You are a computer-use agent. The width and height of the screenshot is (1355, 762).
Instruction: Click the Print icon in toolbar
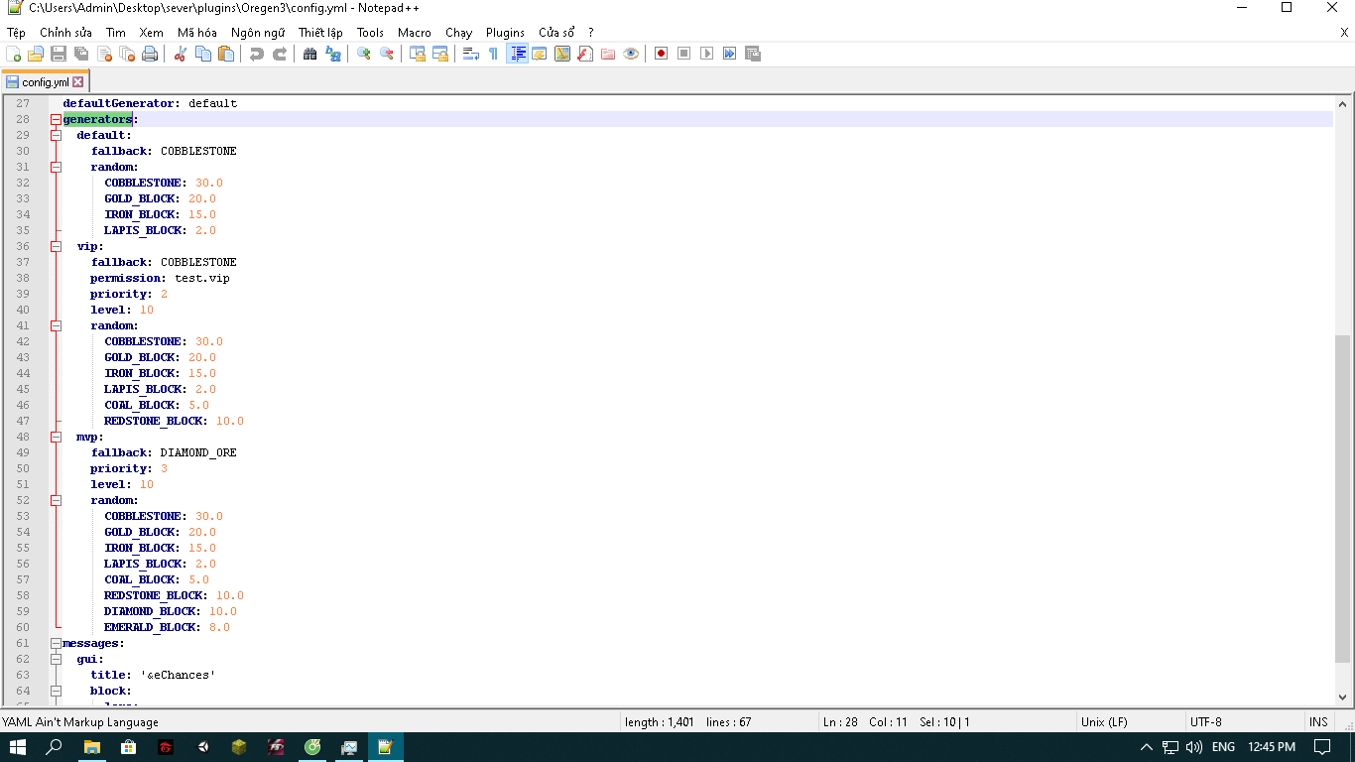(150, 54)
